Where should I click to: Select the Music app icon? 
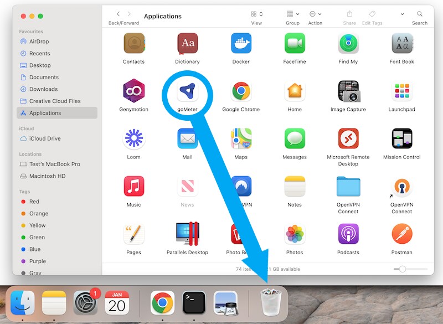[134, 186]
